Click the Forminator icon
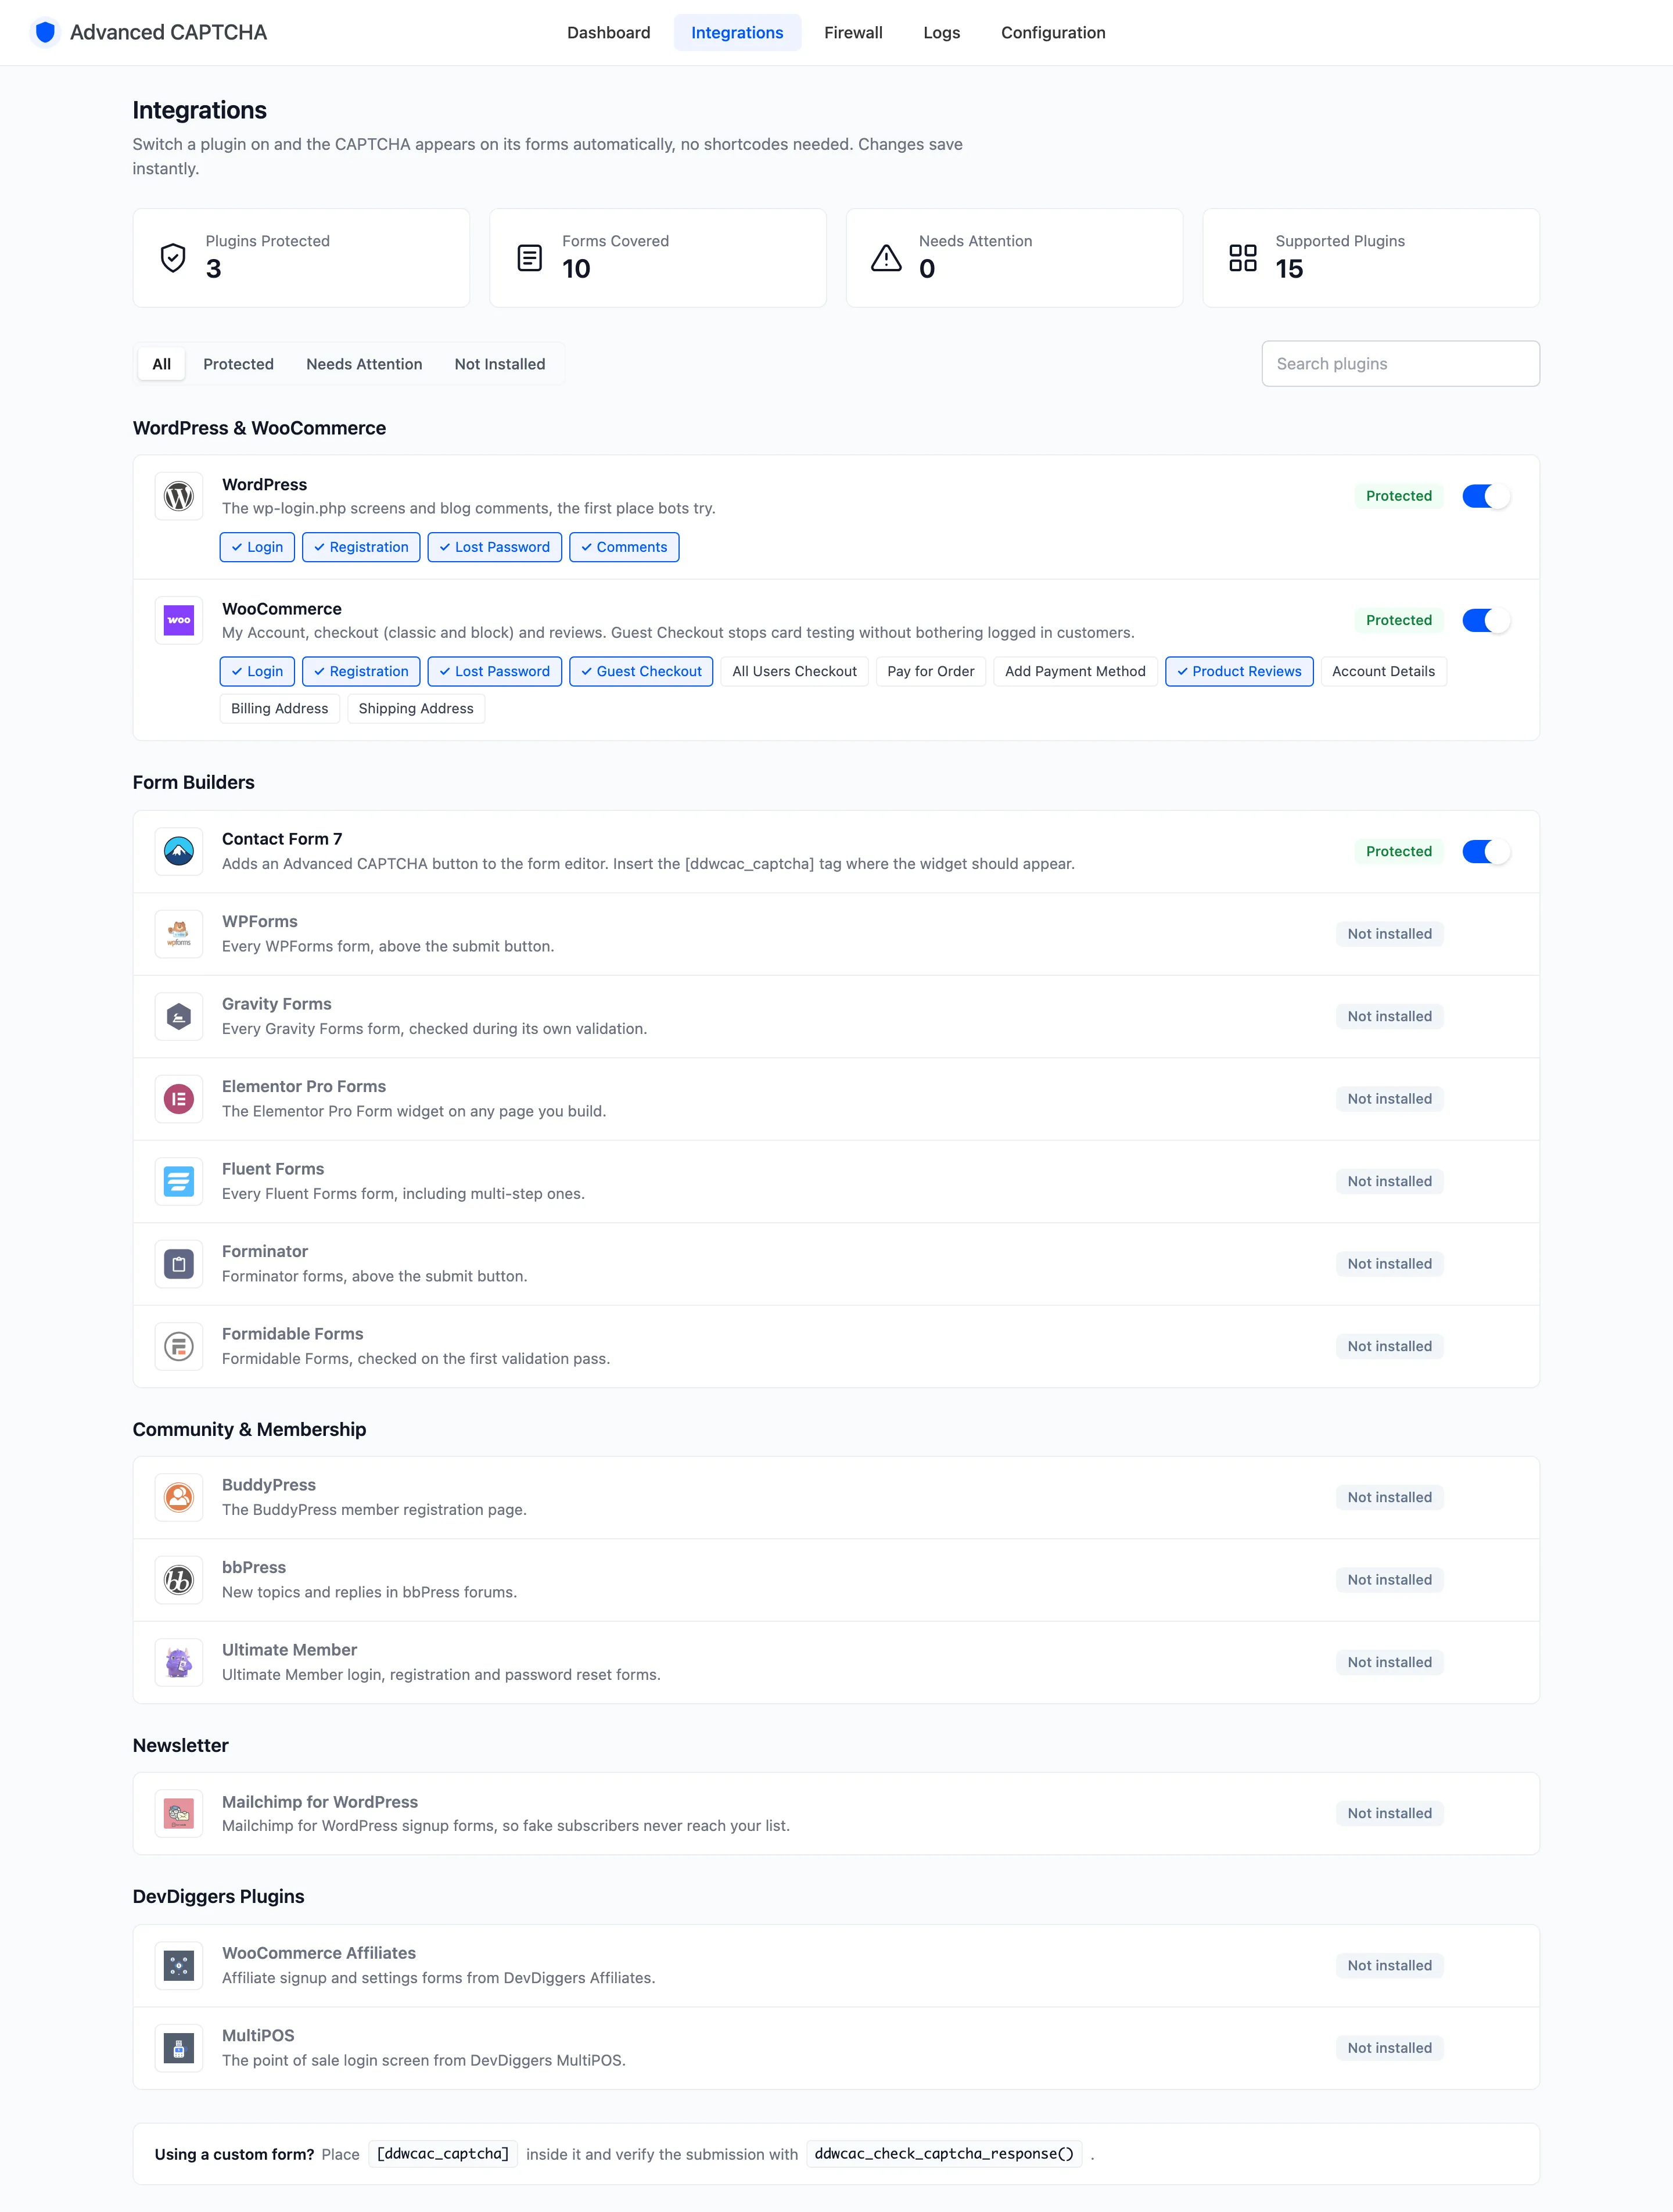 179,1264
